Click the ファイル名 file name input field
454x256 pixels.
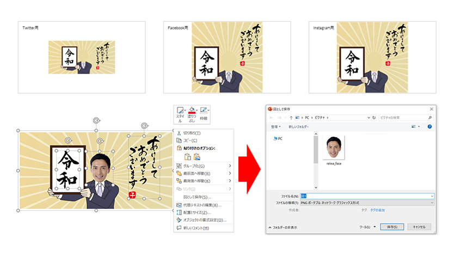click(x=365, y=196)
